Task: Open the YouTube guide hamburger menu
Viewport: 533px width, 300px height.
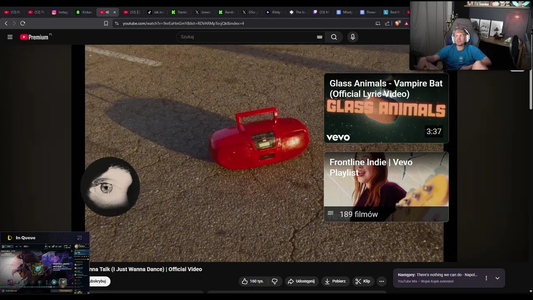Action: coord(10,37)
